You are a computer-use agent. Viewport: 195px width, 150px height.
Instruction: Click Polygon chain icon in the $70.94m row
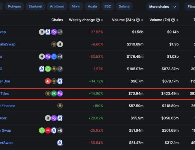60,93
